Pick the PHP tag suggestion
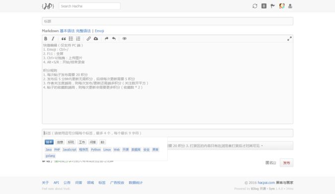 click(57, 149)
